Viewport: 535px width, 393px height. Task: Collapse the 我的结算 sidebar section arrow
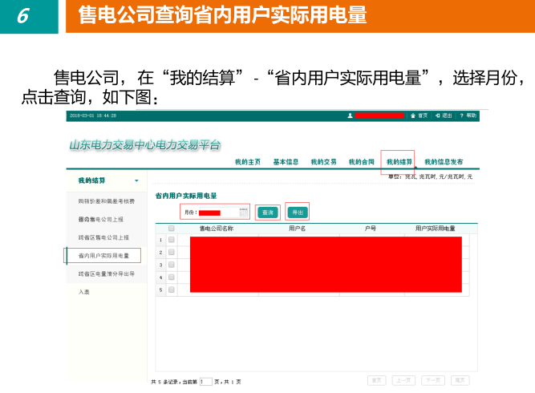[136, 180]
